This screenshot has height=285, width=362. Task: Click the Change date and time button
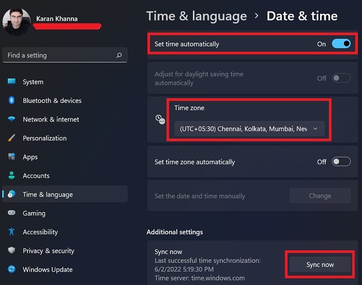coord(320,196)
